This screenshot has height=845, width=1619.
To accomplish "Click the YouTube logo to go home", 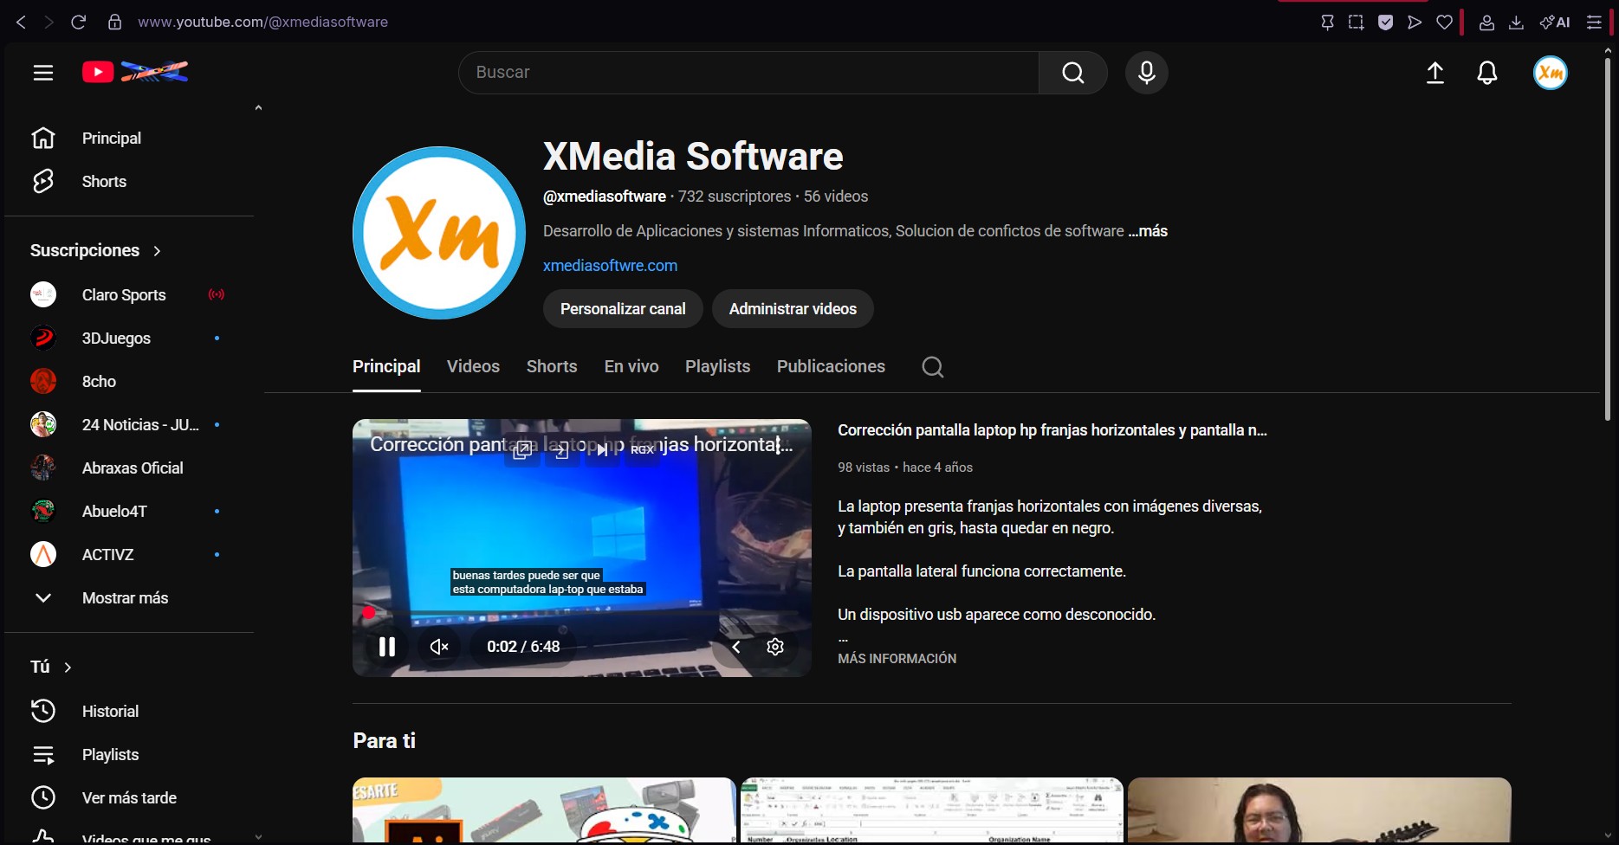I will pos(97,72).
